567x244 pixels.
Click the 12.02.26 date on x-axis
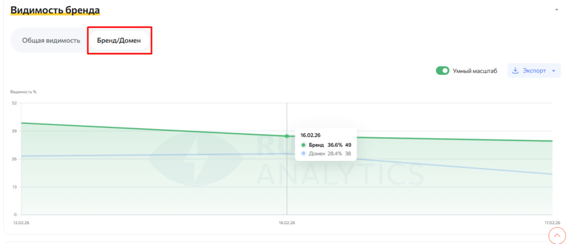coord(21,223)
